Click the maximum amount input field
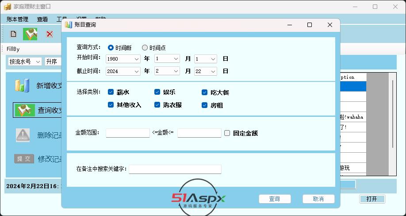Image resolution: width=406 pixels, height=216 pixels. (x=199, y=133)
